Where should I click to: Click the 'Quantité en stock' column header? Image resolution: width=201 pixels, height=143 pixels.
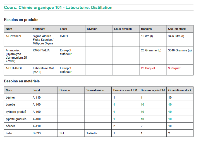(x=180, y=90)
